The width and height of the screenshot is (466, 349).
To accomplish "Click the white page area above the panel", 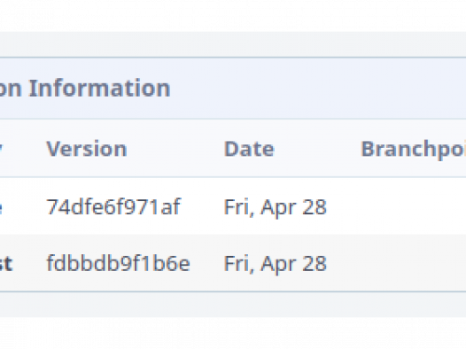I will 233,15.
